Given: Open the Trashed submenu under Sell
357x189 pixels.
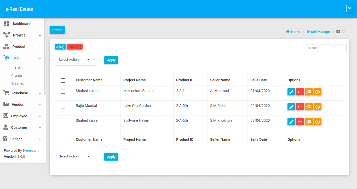Looking at the screenshot, I should coord(18,83).
